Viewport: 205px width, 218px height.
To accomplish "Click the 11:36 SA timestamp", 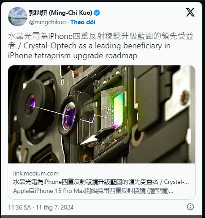I will pyautogui.click(x=19, y=207).
